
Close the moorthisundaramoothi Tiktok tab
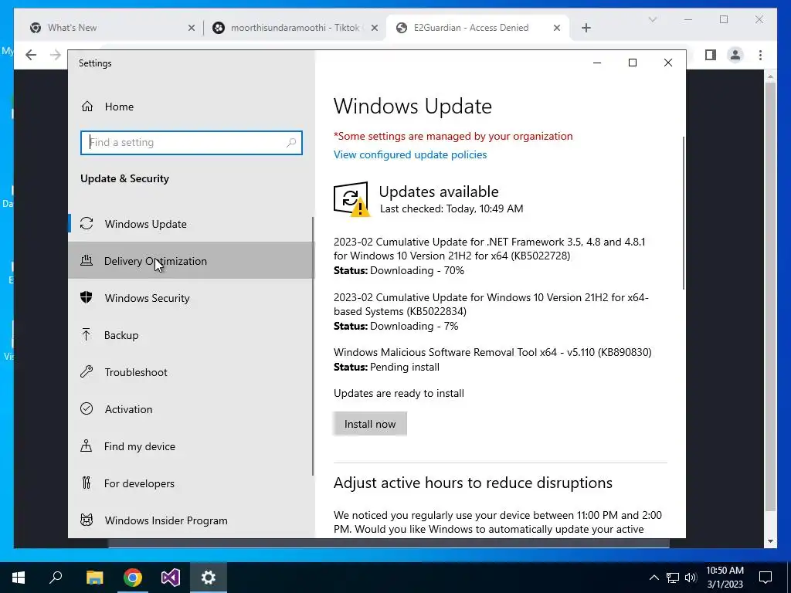(x=375, y=28)
